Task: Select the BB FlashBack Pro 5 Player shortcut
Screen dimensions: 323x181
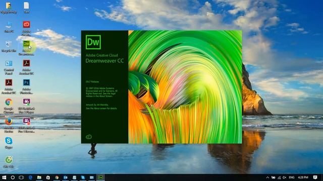Action: coord(26,106)
